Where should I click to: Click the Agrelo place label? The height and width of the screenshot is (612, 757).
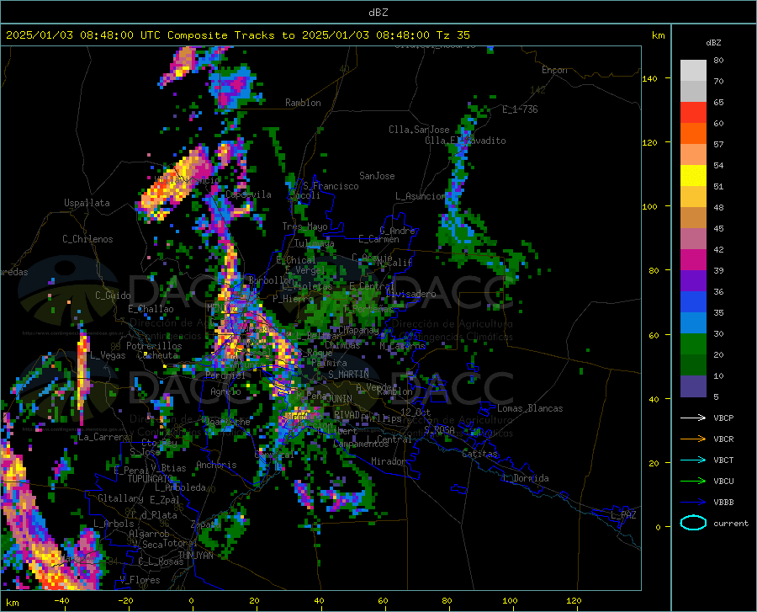coord(225,391)
